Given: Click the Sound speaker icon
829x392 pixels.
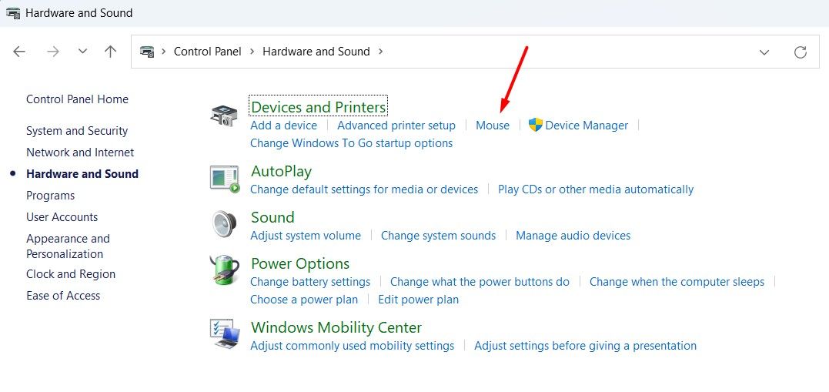Looking at the screenshot, I should 225,225.
